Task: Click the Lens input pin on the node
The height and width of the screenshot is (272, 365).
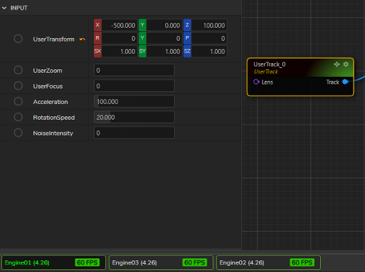Action: tap(256, 82)
